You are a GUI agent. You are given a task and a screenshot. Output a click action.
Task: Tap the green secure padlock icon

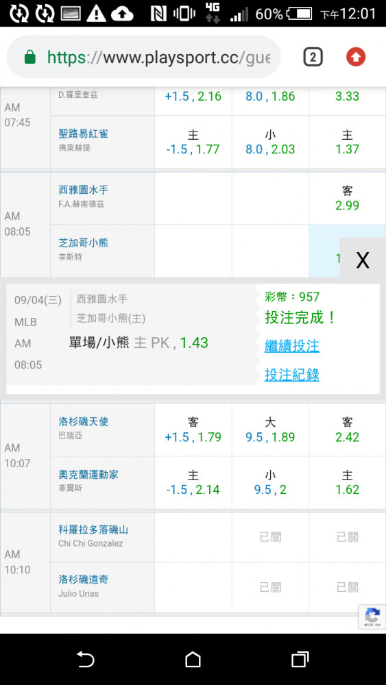coord(29,58)
